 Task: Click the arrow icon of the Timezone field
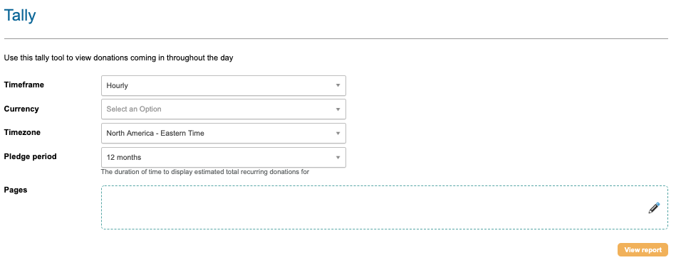pos(338,134)
